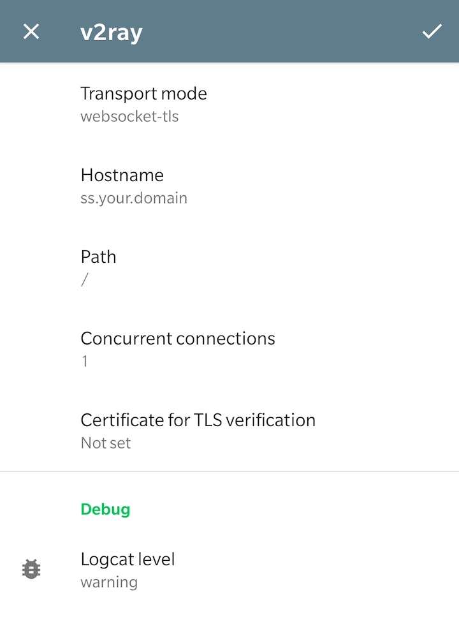Viewport: 459px width, 638px height.
Task: Change Concurrent connections setting
Action: pos(229,349)
